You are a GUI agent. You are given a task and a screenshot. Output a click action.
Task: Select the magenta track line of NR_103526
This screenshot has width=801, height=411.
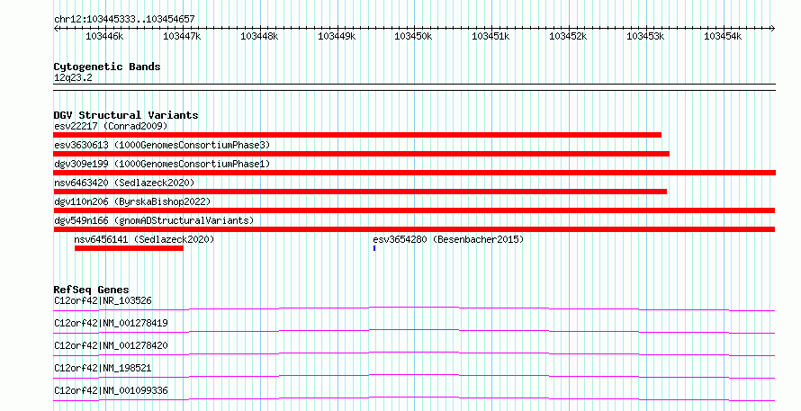point(414,308)
